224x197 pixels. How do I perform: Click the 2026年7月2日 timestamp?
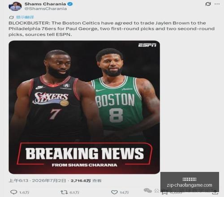(x=49, y=180)
